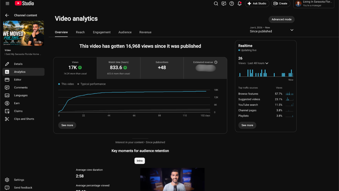
Task: Select the Views metric card
Action: point(75,68)
